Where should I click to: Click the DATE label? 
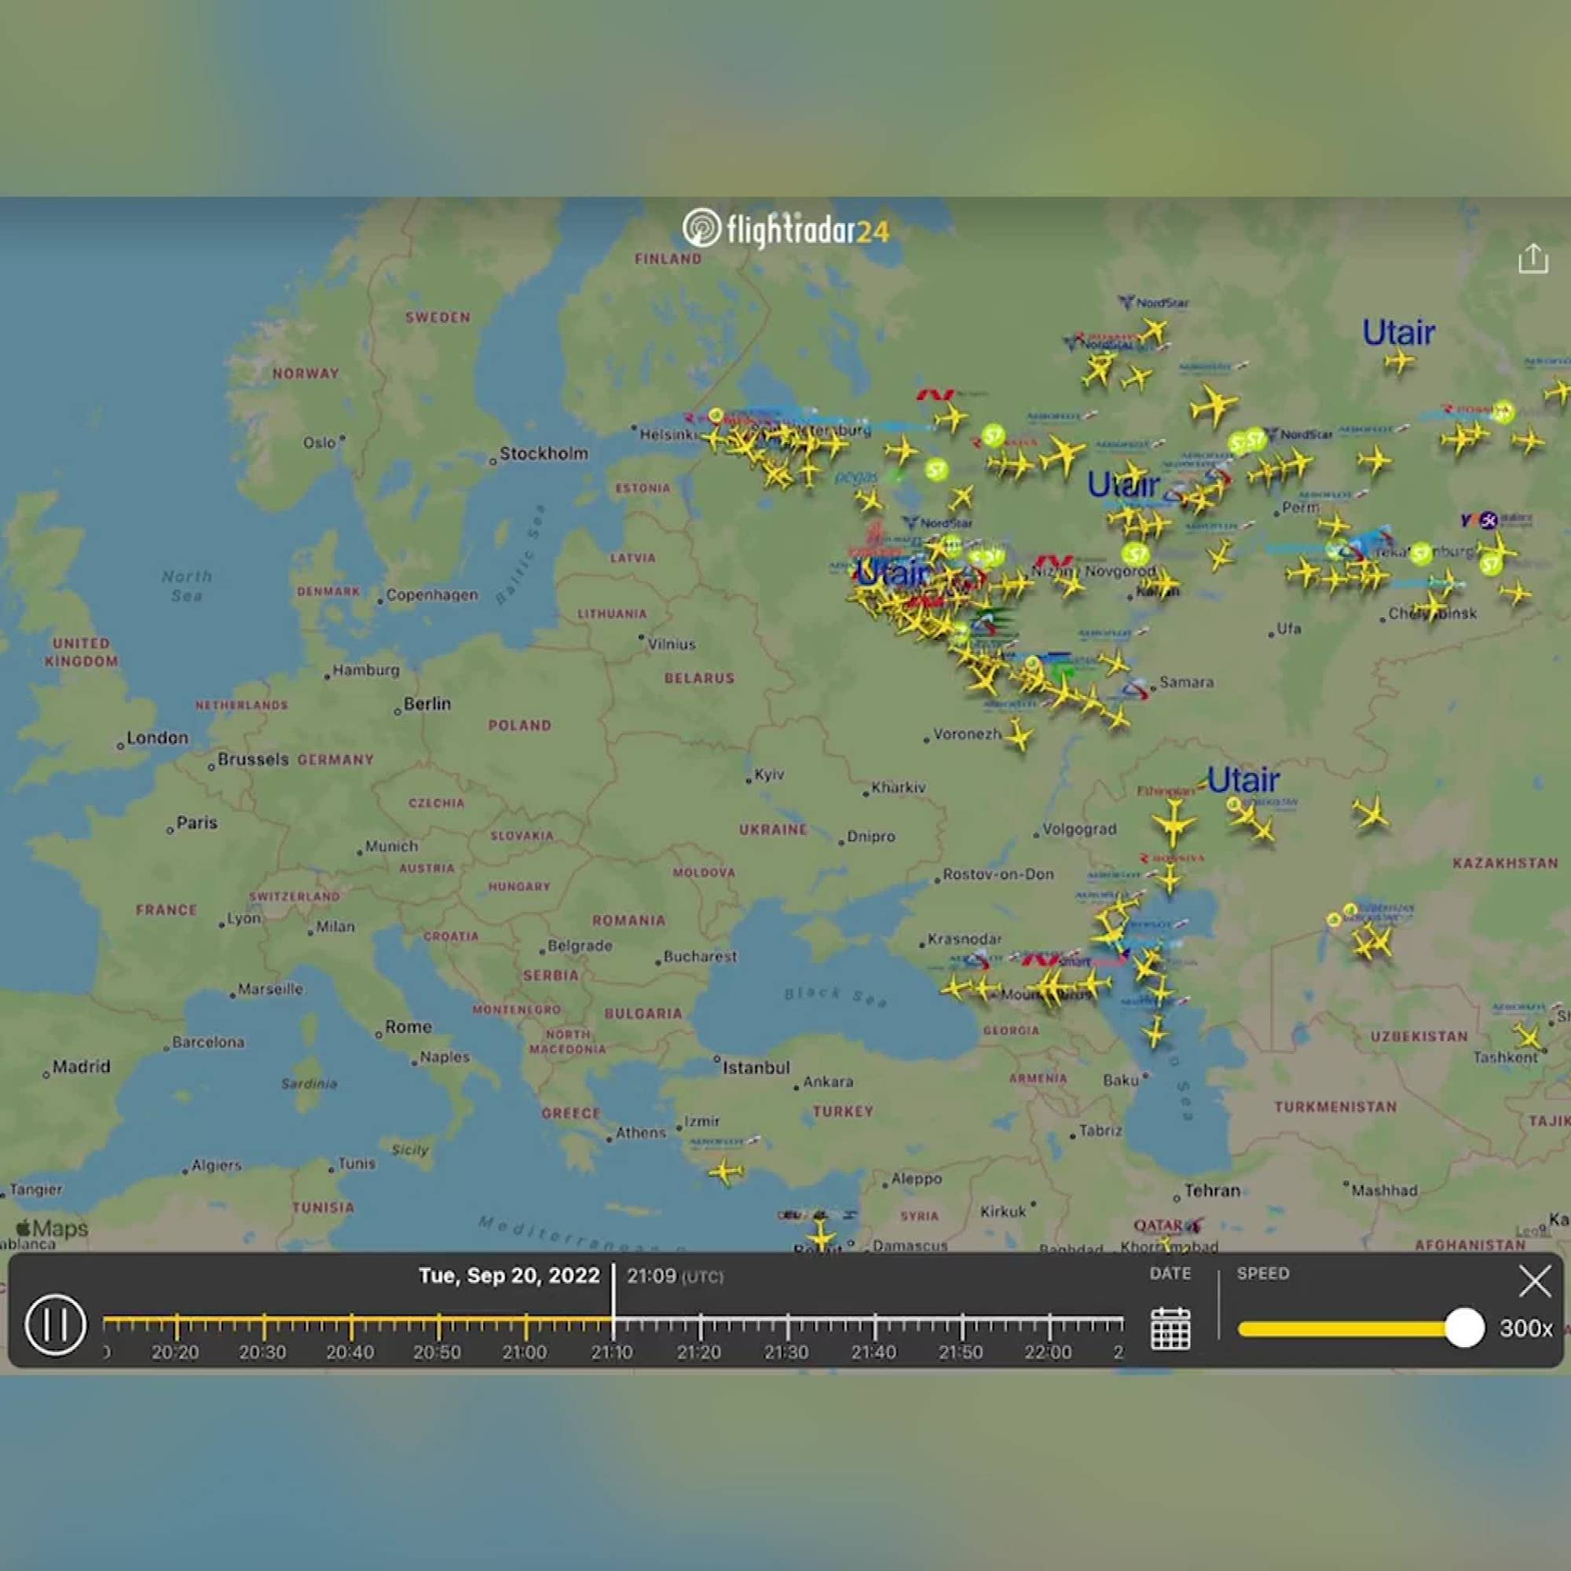1170,1273
